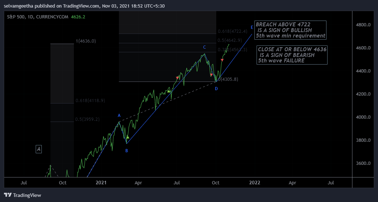This screenshot has width=378, height=202.
Task: Click the 'CLOSE AT OR BELOW 4636' note
Action: pyautogui.click(x=292, y=55)
